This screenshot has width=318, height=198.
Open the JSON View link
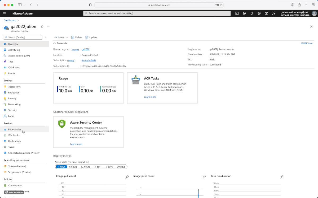click(307, 43)
